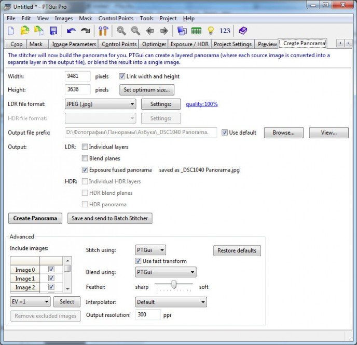The image size is (357, 345).
Task: Enable LDR Individual layers output
Action: [85, 147]
